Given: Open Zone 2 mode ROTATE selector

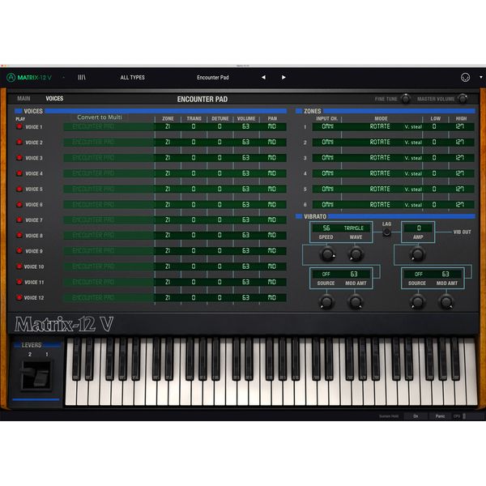Looking at the screenshot, I should pos(380,143).
